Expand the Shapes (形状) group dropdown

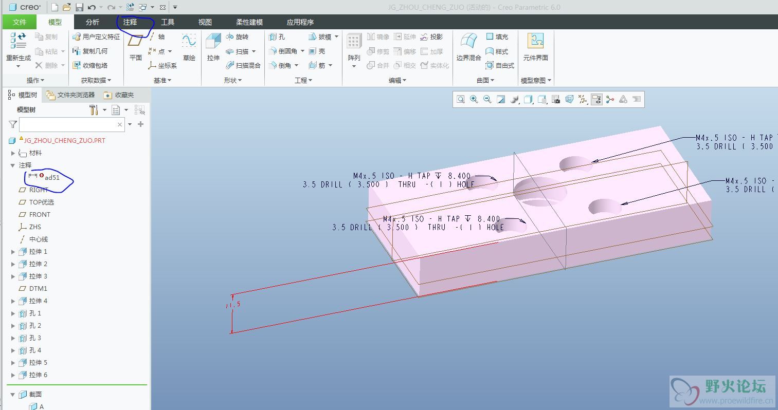point(233,81)
